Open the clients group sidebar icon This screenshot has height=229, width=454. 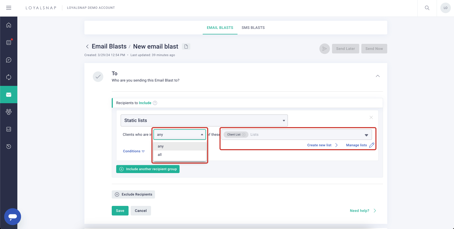(9, 112)
